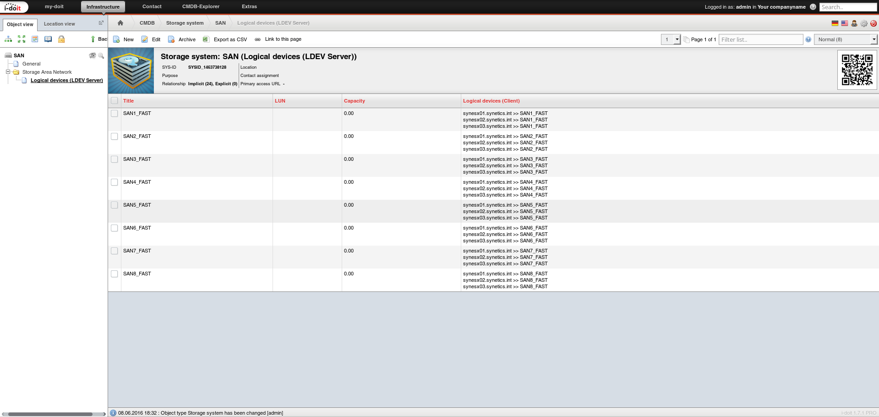
Task: Check the SAN4_FAST row checkbox
Action: point(115,182)
